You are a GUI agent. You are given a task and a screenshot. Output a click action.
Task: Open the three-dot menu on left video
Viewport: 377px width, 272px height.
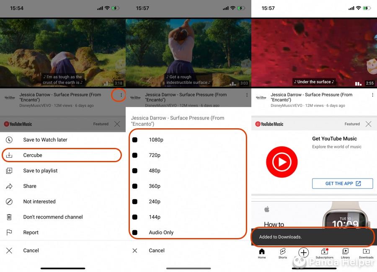click(121, 95)
